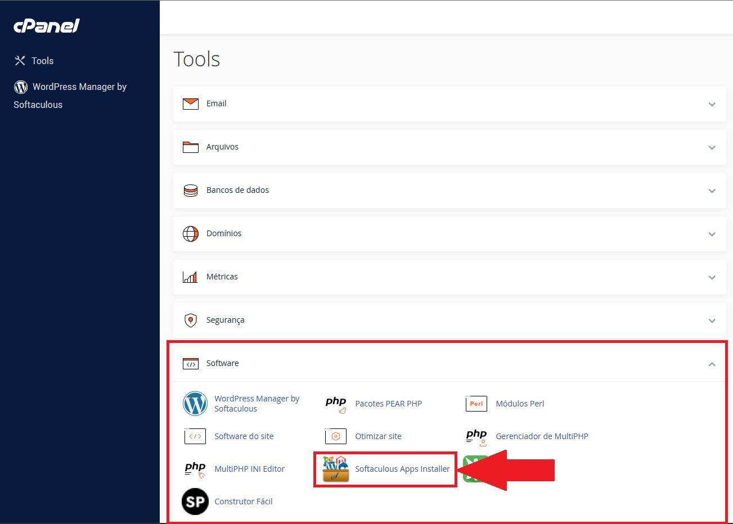Screen dimensions: 733x524
Task: Click the Construtor Fácil SP icon
Action: click(x=195, y=502)
